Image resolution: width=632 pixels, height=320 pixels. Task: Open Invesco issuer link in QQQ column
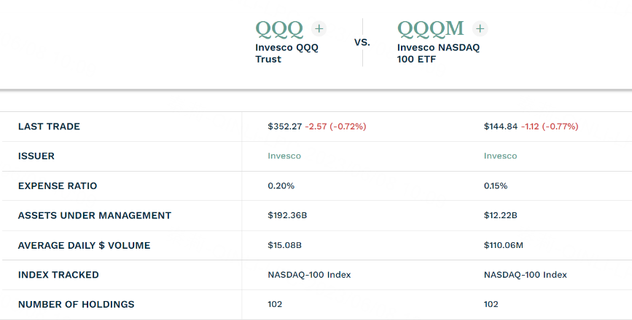284,156
